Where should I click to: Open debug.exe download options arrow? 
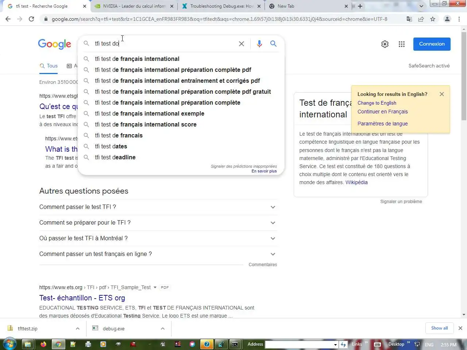point(162,328)
